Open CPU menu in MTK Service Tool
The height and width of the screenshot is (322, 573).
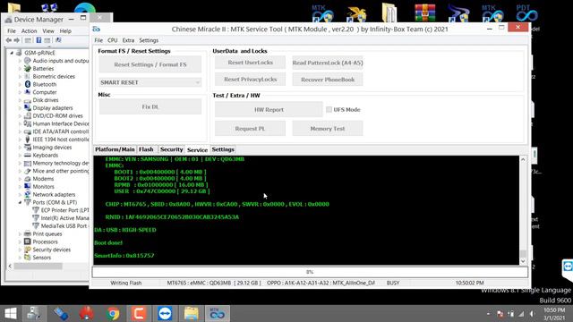(x=113, y=40)
